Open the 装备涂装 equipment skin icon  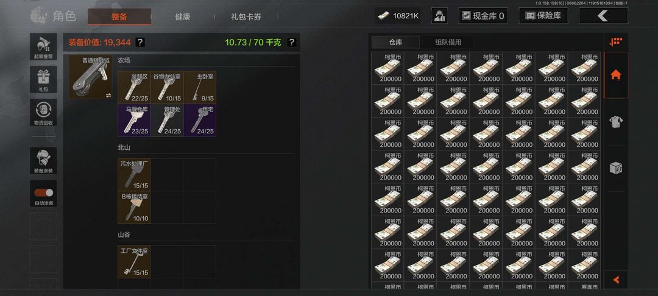[x=43, y=161]
